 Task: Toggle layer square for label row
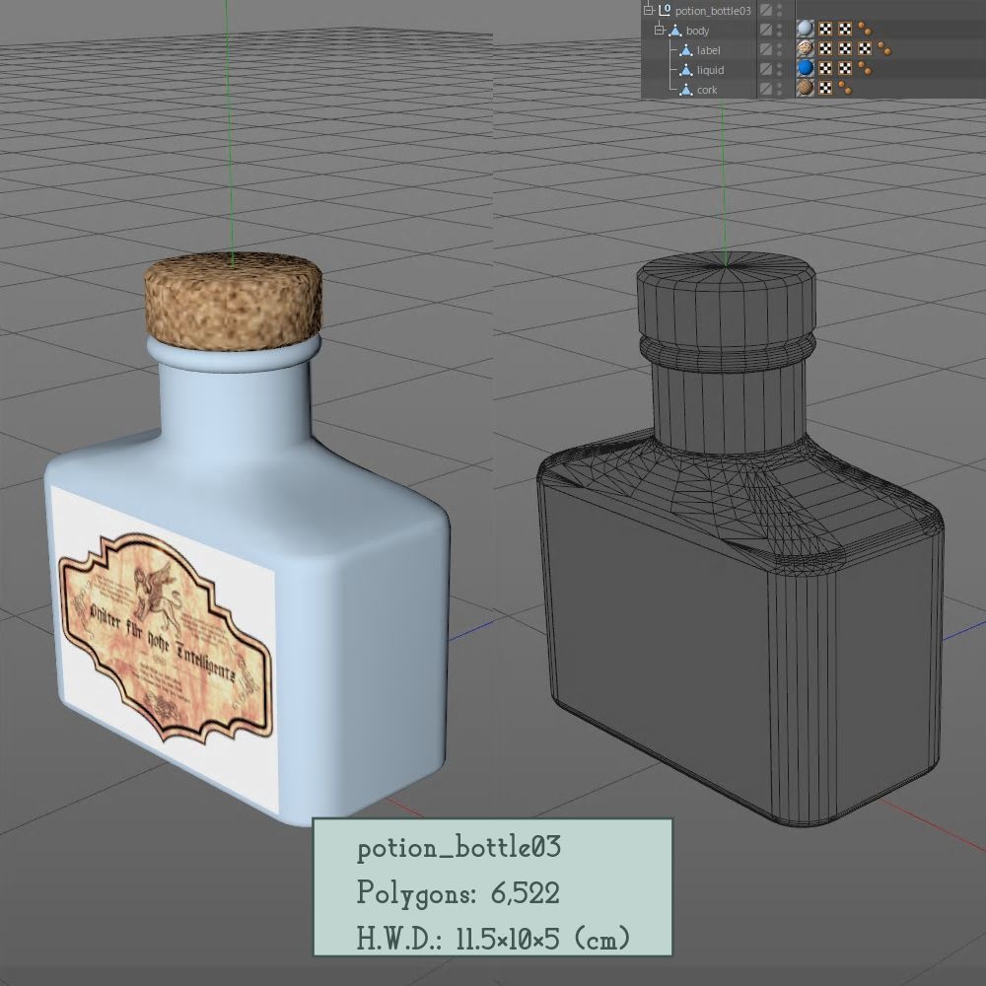pos(765,49)
